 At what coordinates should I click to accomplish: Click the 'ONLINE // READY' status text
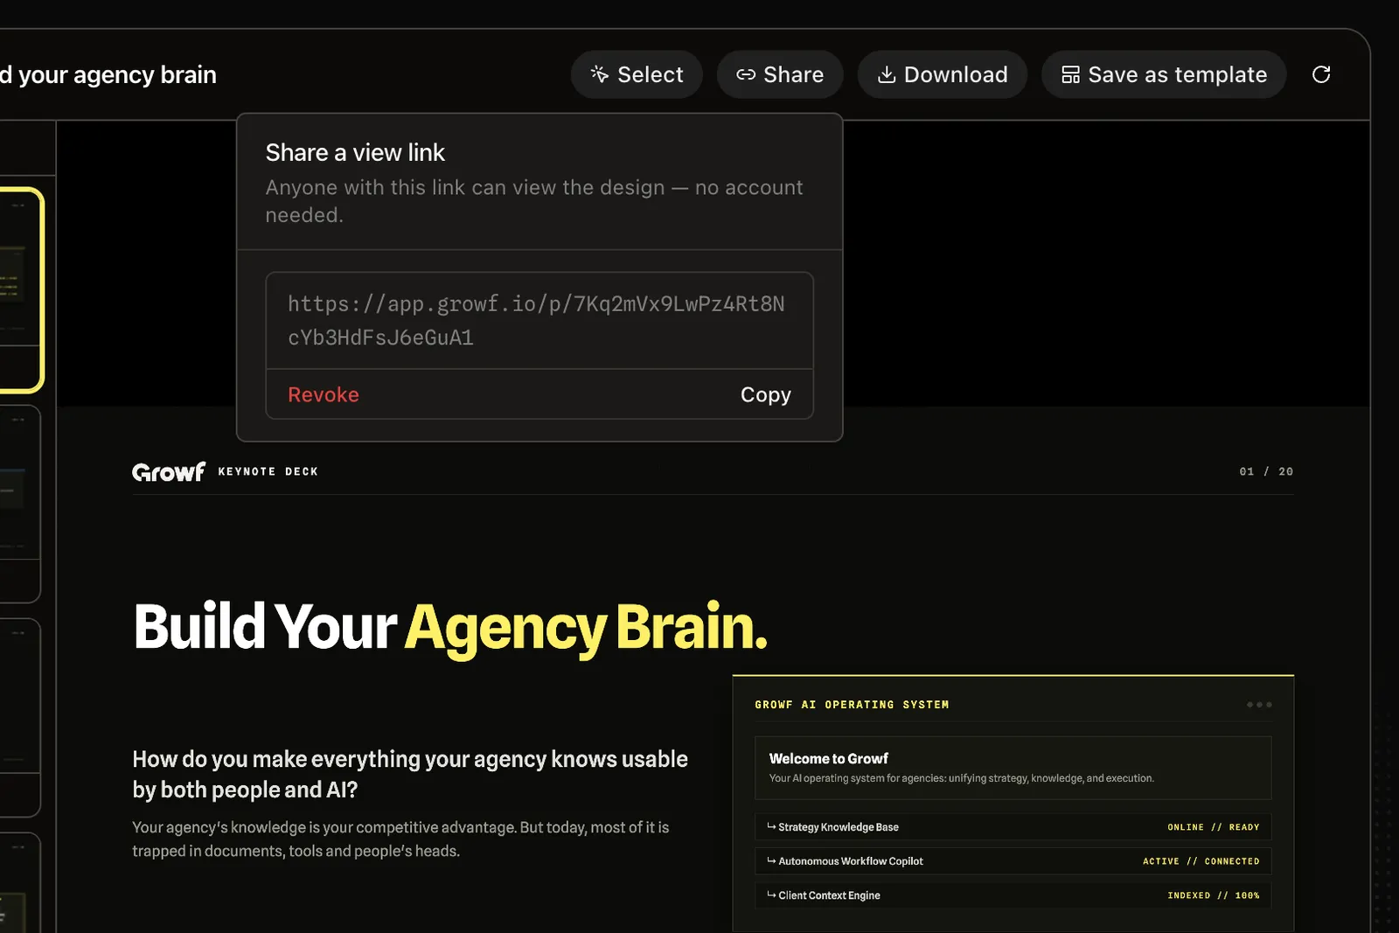coord(1213,827)
